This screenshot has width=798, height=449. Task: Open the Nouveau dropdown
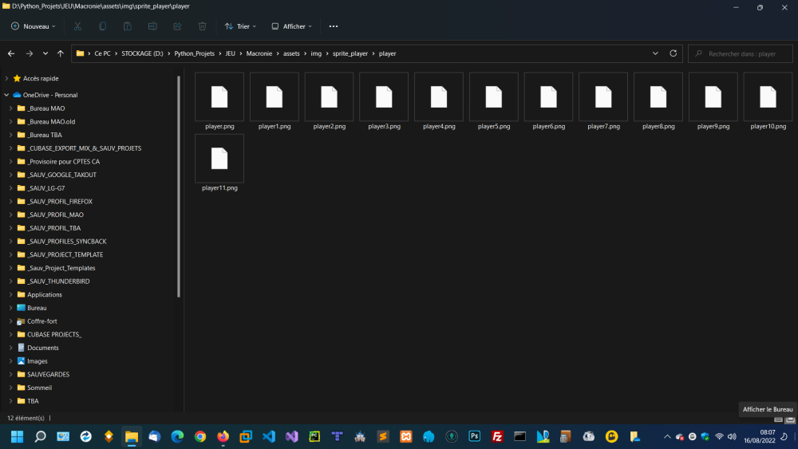[34, 26]
